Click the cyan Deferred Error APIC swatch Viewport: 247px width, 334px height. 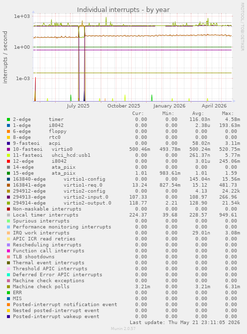pyautogui.click(x=8, y=275)
